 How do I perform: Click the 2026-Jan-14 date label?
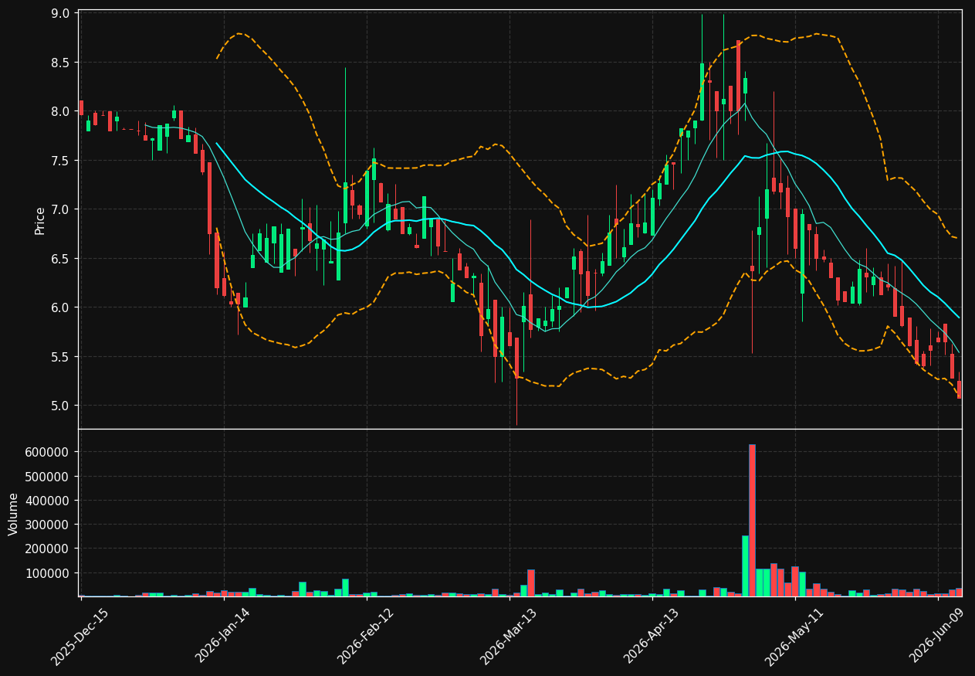pyautogui.click(x=222, y=636)
